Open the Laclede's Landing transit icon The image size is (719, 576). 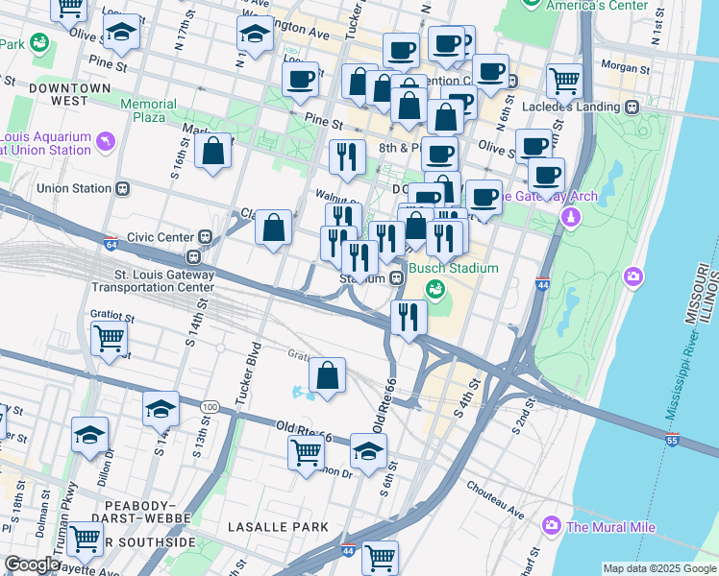coord(632,108)
